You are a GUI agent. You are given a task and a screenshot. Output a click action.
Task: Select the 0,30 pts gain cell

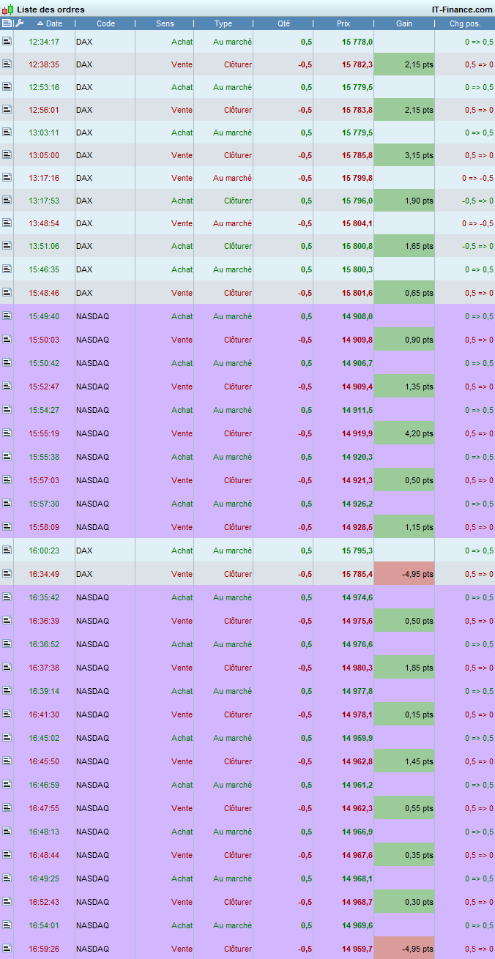pos(404,902)
